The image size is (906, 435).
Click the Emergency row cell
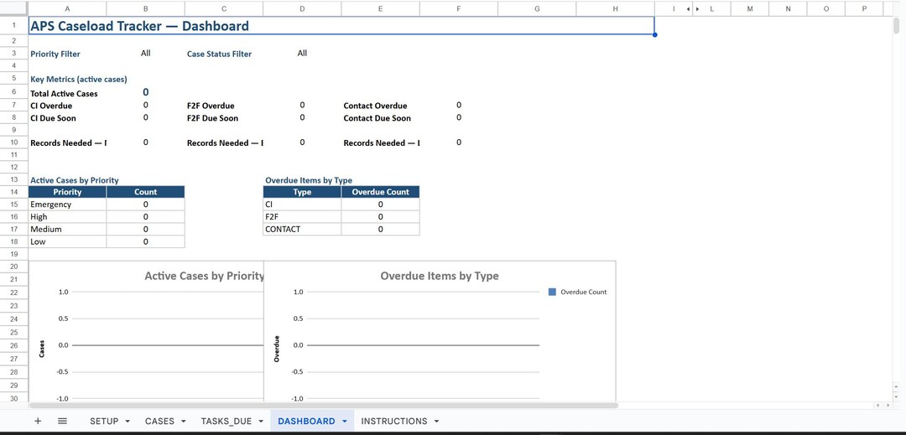(68, 205)
